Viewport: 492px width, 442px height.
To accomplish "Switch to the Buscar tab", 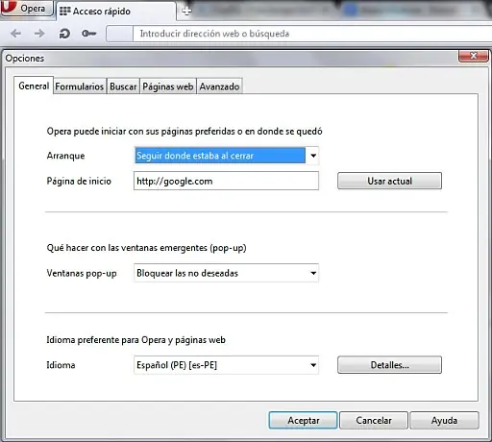I will coord(123,86).
